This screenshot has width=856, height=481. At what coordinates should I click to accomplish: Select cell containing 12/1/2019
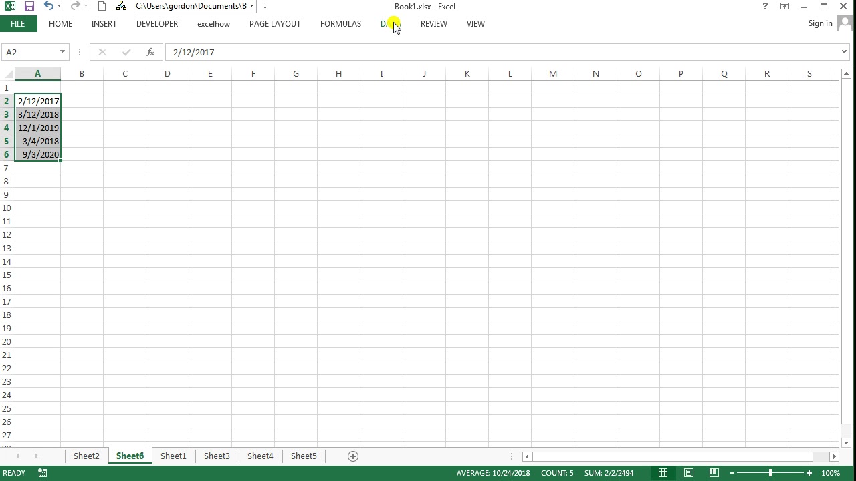37,128
